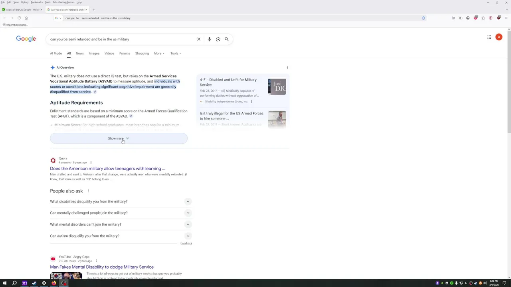This screenshot has height=287, width=511.
Task: Open Man Fakes Mental Disability video link
Action: [102, 267]
